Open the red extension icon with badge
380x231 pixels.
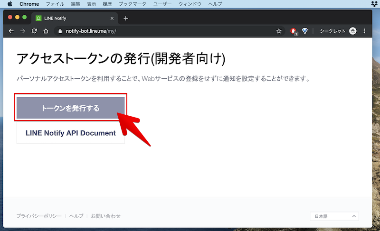pos(294,31)
